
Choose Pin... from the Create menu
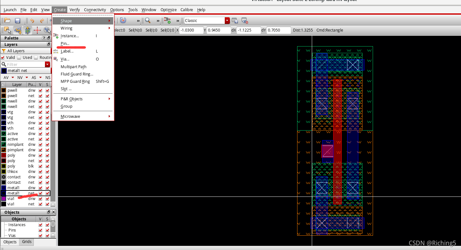pos(65,44)
